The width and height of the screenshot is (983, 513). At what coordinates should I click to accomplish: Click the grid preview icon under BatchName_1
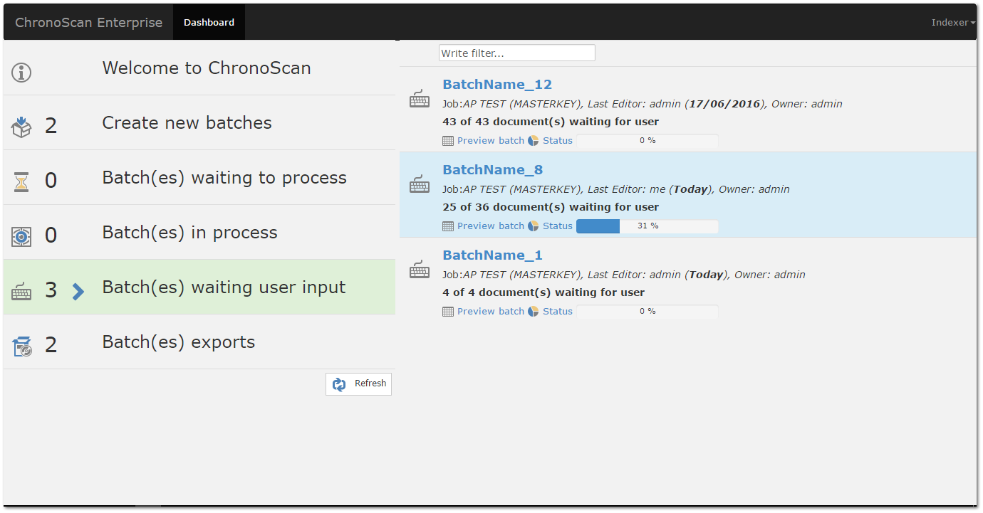(x=448, y=312)
